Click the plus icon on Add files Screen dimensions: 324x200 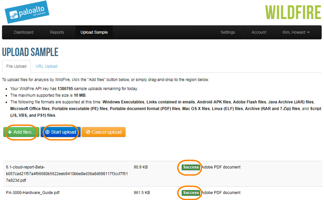point(10,132)
